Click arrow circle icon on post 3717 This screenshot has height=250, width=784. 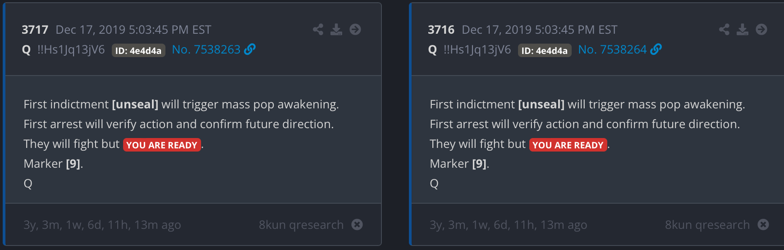click(355, 30)
